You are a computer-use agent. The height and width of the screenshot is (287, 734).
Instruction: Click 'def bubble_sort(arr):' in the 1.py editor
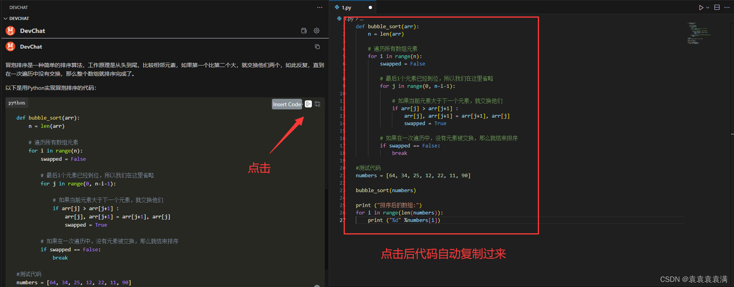click(387, 26)
